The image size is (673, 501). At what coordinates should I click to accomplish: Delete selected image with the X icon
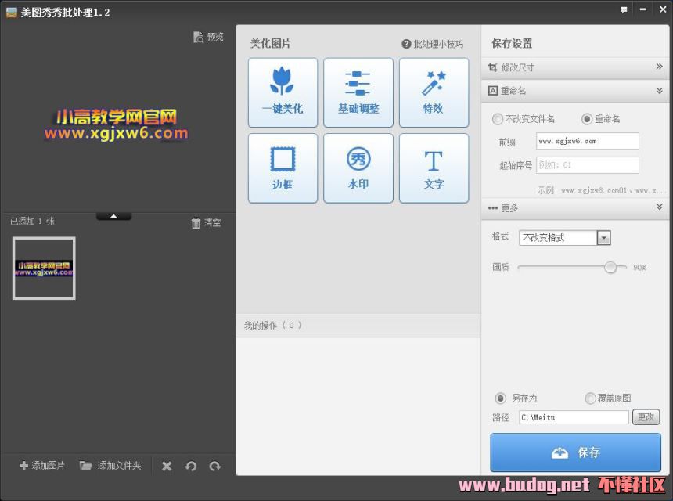pos(167,466)
